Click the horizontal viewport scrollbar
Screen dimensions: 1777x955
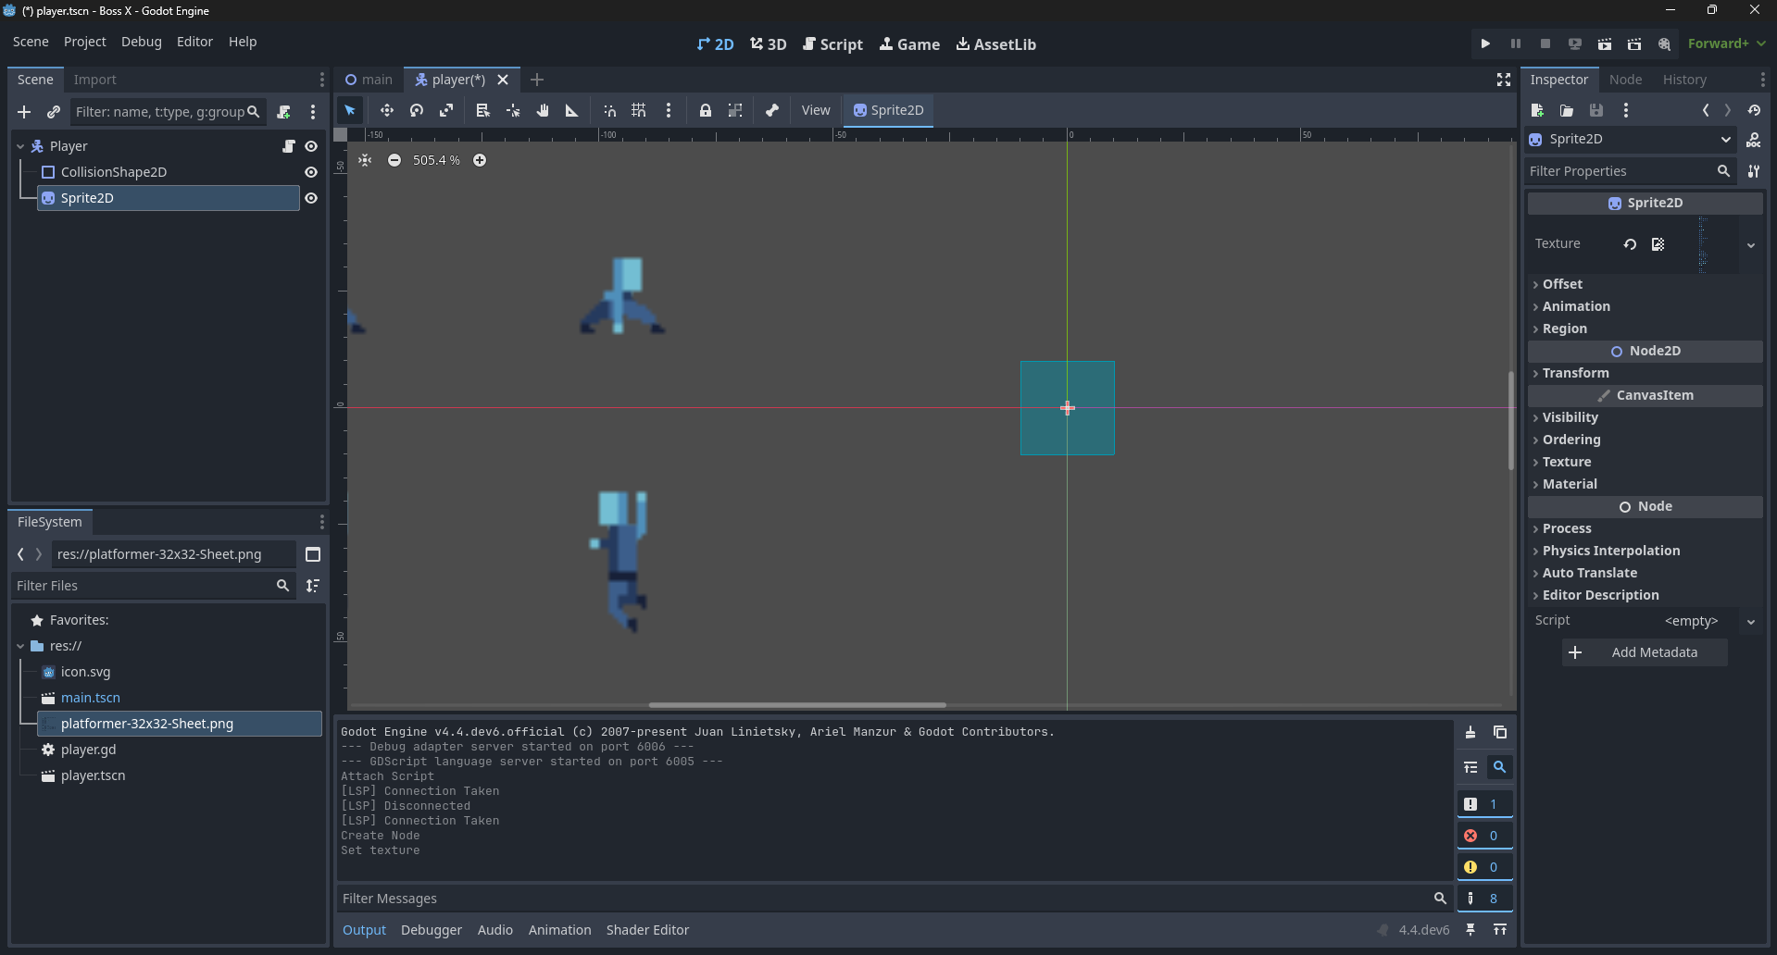pos(796,705)
